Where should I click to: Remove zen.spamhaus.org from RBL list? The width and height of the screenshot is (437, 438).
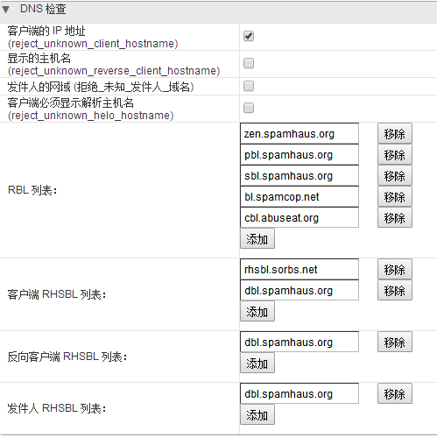pos(395,134)
